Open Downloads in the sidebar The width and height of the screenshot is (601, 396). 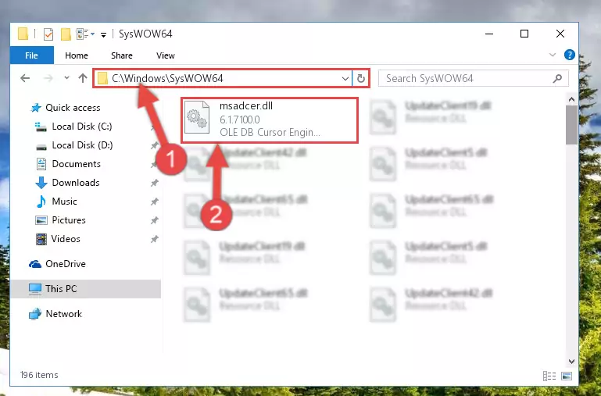point(76,183)
